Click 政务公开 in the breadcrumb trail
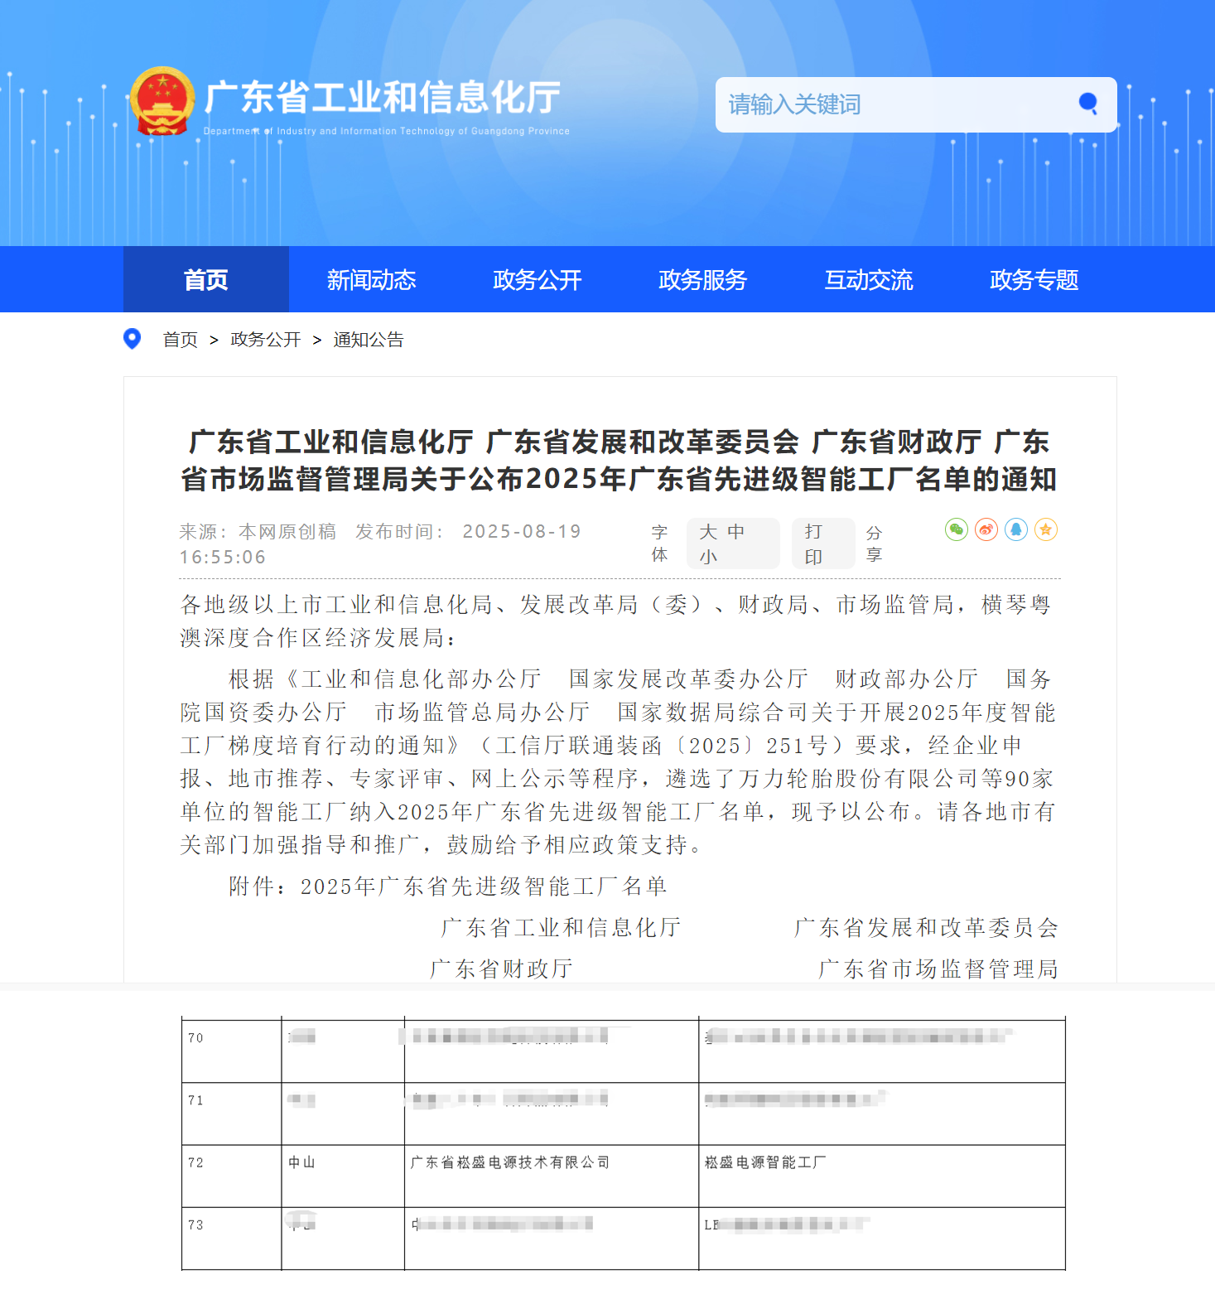The width and height of the screenshot is (1215, 1290). (263, 339)
